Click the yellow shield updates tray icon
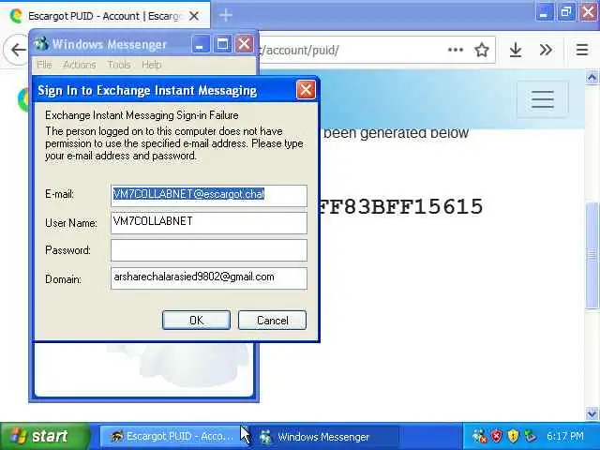Viewport: 600px width, 450px height. 513,436
